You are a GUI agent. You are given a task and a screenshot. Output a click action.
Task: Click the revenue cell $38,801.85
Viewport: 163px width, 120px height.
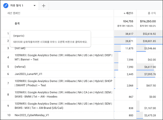pyautogui.click(x=149, y=41)
